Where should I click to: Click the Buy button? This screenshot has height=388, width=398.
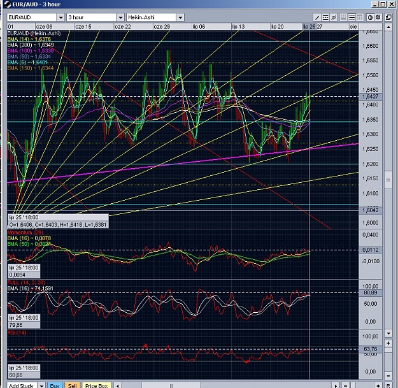pyautogui.click(x=55, y=385)
